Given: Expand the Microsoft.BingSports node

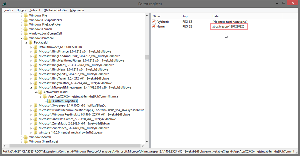Looking at the screenshot, I should pyautogui.click(x=31, y=74).
